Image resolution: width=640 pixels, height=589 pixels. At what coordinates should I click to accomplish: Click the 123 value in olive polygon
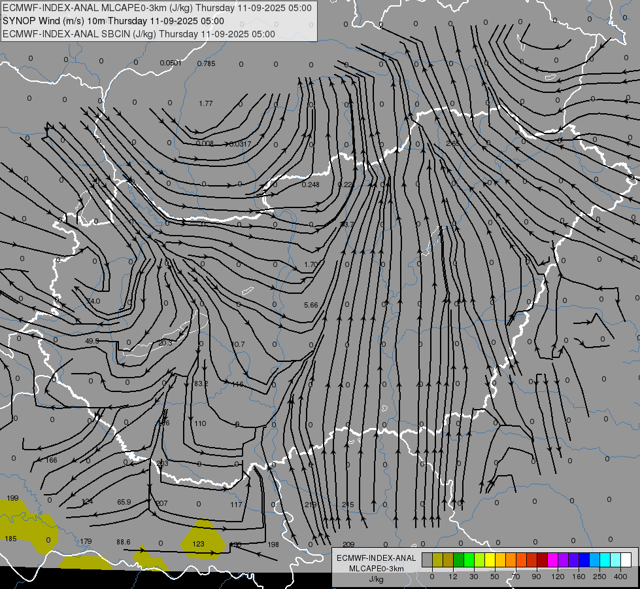[x=198, y=544]
